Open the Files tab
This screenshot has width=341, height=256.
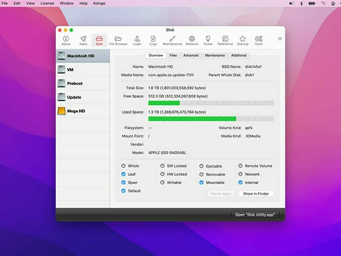[173, 55]
